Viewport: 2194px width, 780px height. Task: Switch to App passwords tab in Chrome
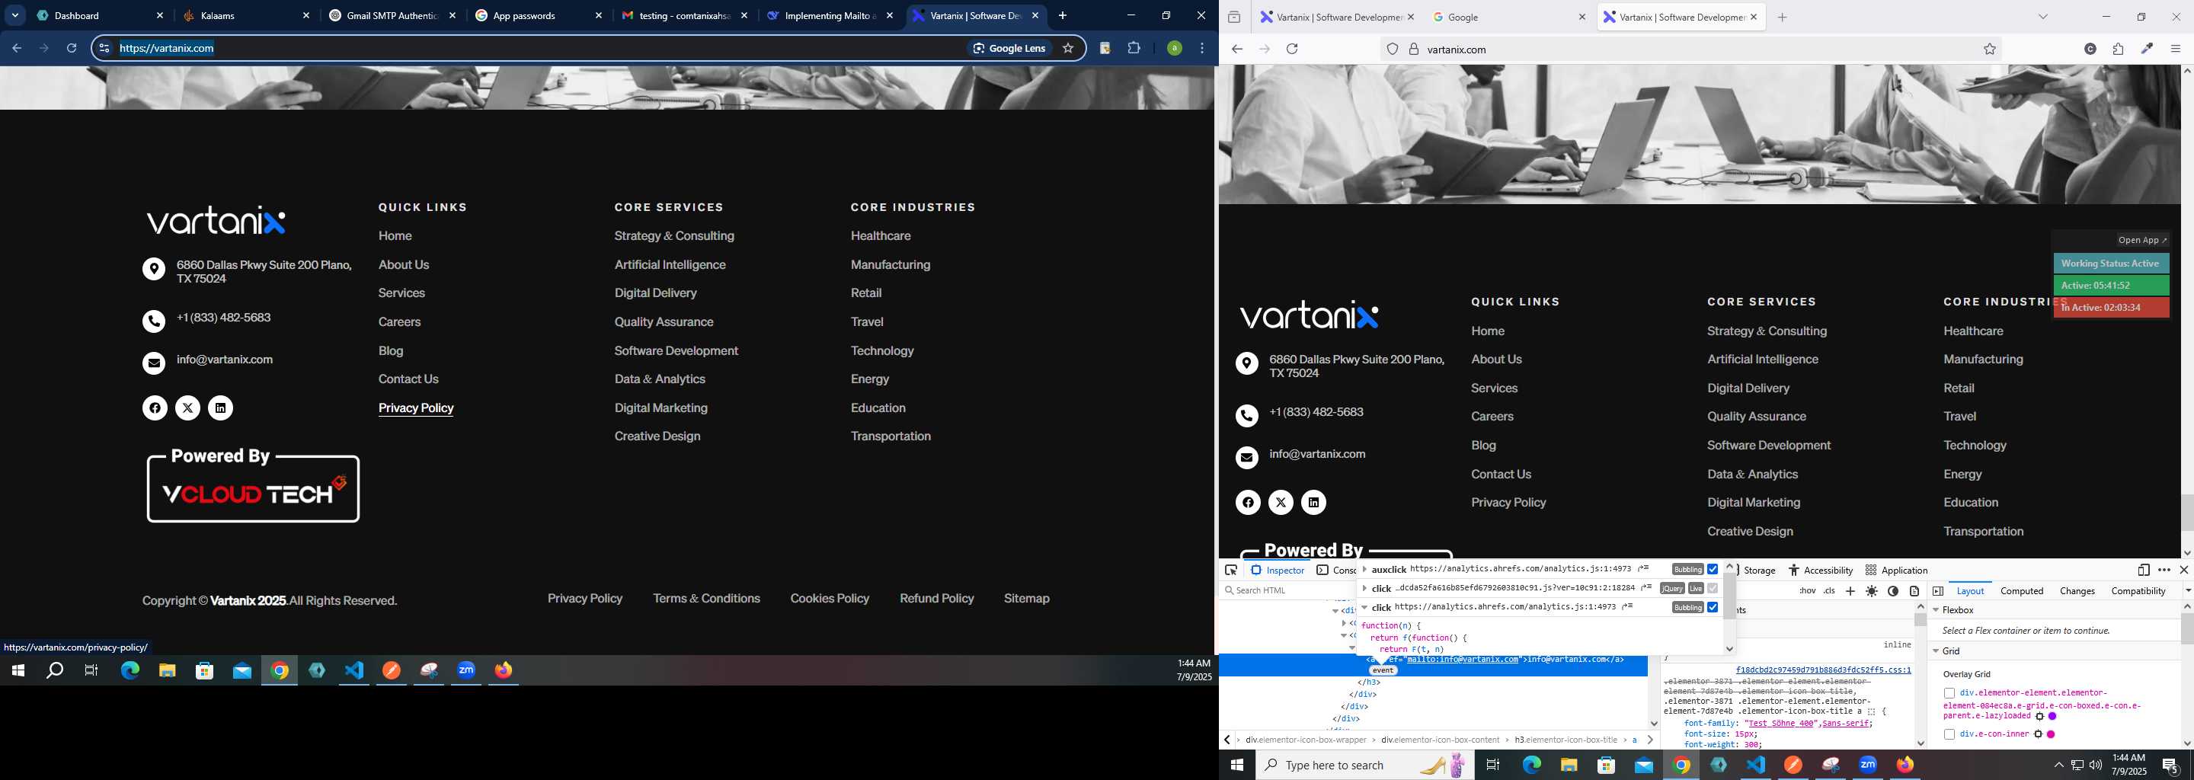click(x=539, y=15)
